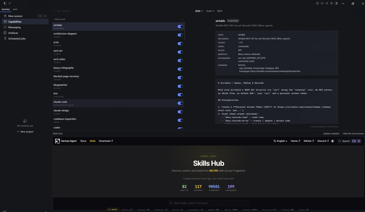Open the Capabilities sidebar item
The height and width of the screenshot is (212, 365).
click(x=25, y=22)
